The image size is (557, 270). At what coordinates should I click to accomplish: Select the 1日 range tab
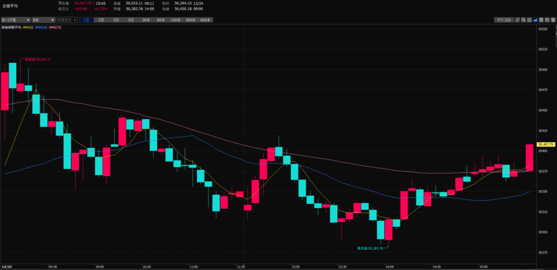86,20
